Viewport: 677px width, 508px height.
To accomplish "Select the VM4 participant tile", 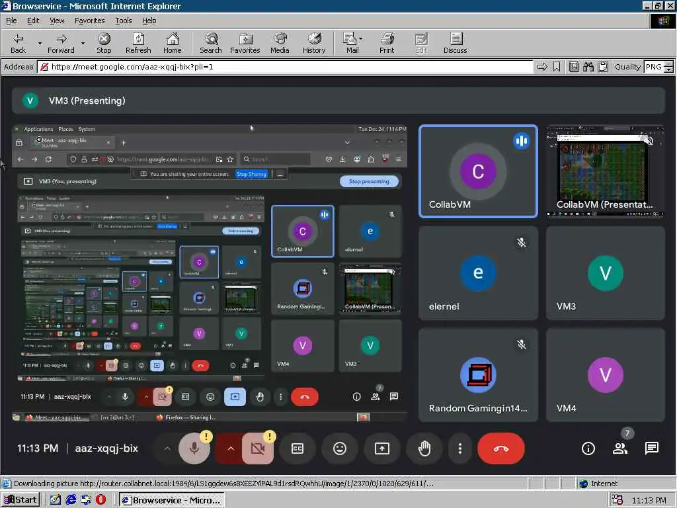I will 606,375.
